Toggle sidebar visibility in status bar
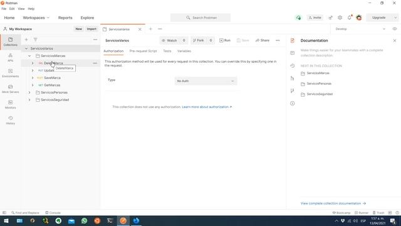 coord(4,213)
